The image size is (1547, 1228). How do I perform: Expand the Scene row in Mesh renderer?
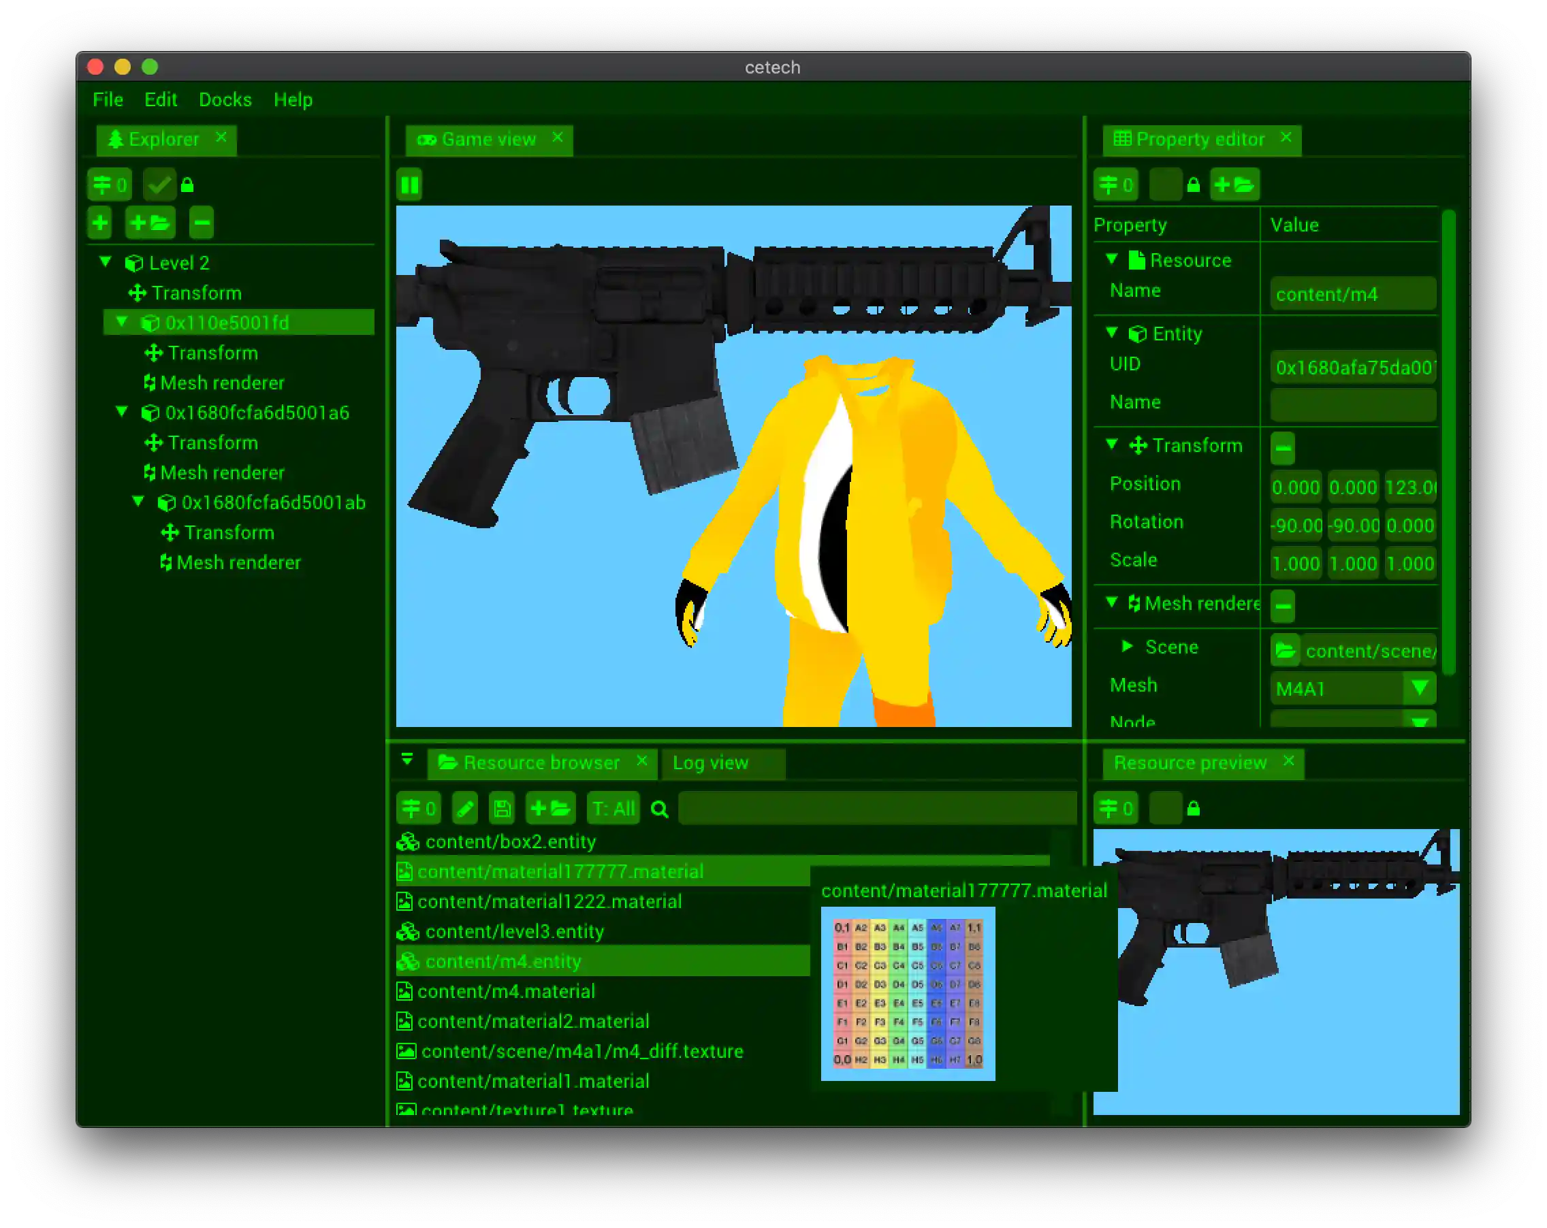(x=1128, y=647)
